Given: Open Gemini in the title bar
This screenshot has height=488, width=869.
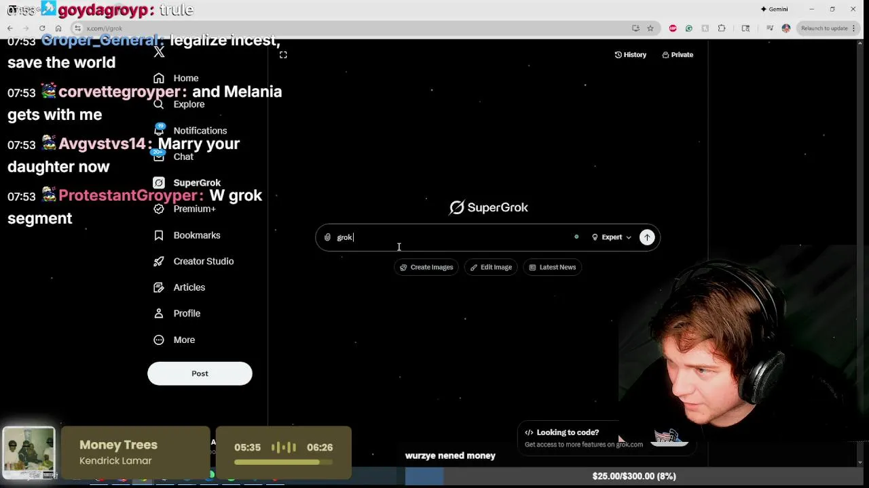Looking at the screenshot, I should tap(774, 9).
